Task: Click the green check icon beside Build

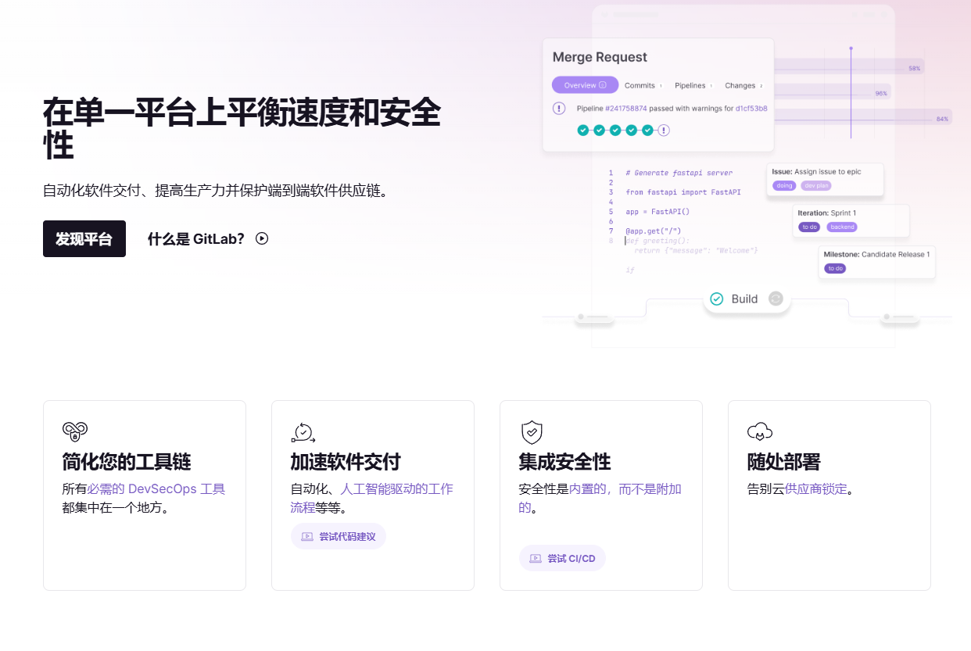Action: pos(716,299)
